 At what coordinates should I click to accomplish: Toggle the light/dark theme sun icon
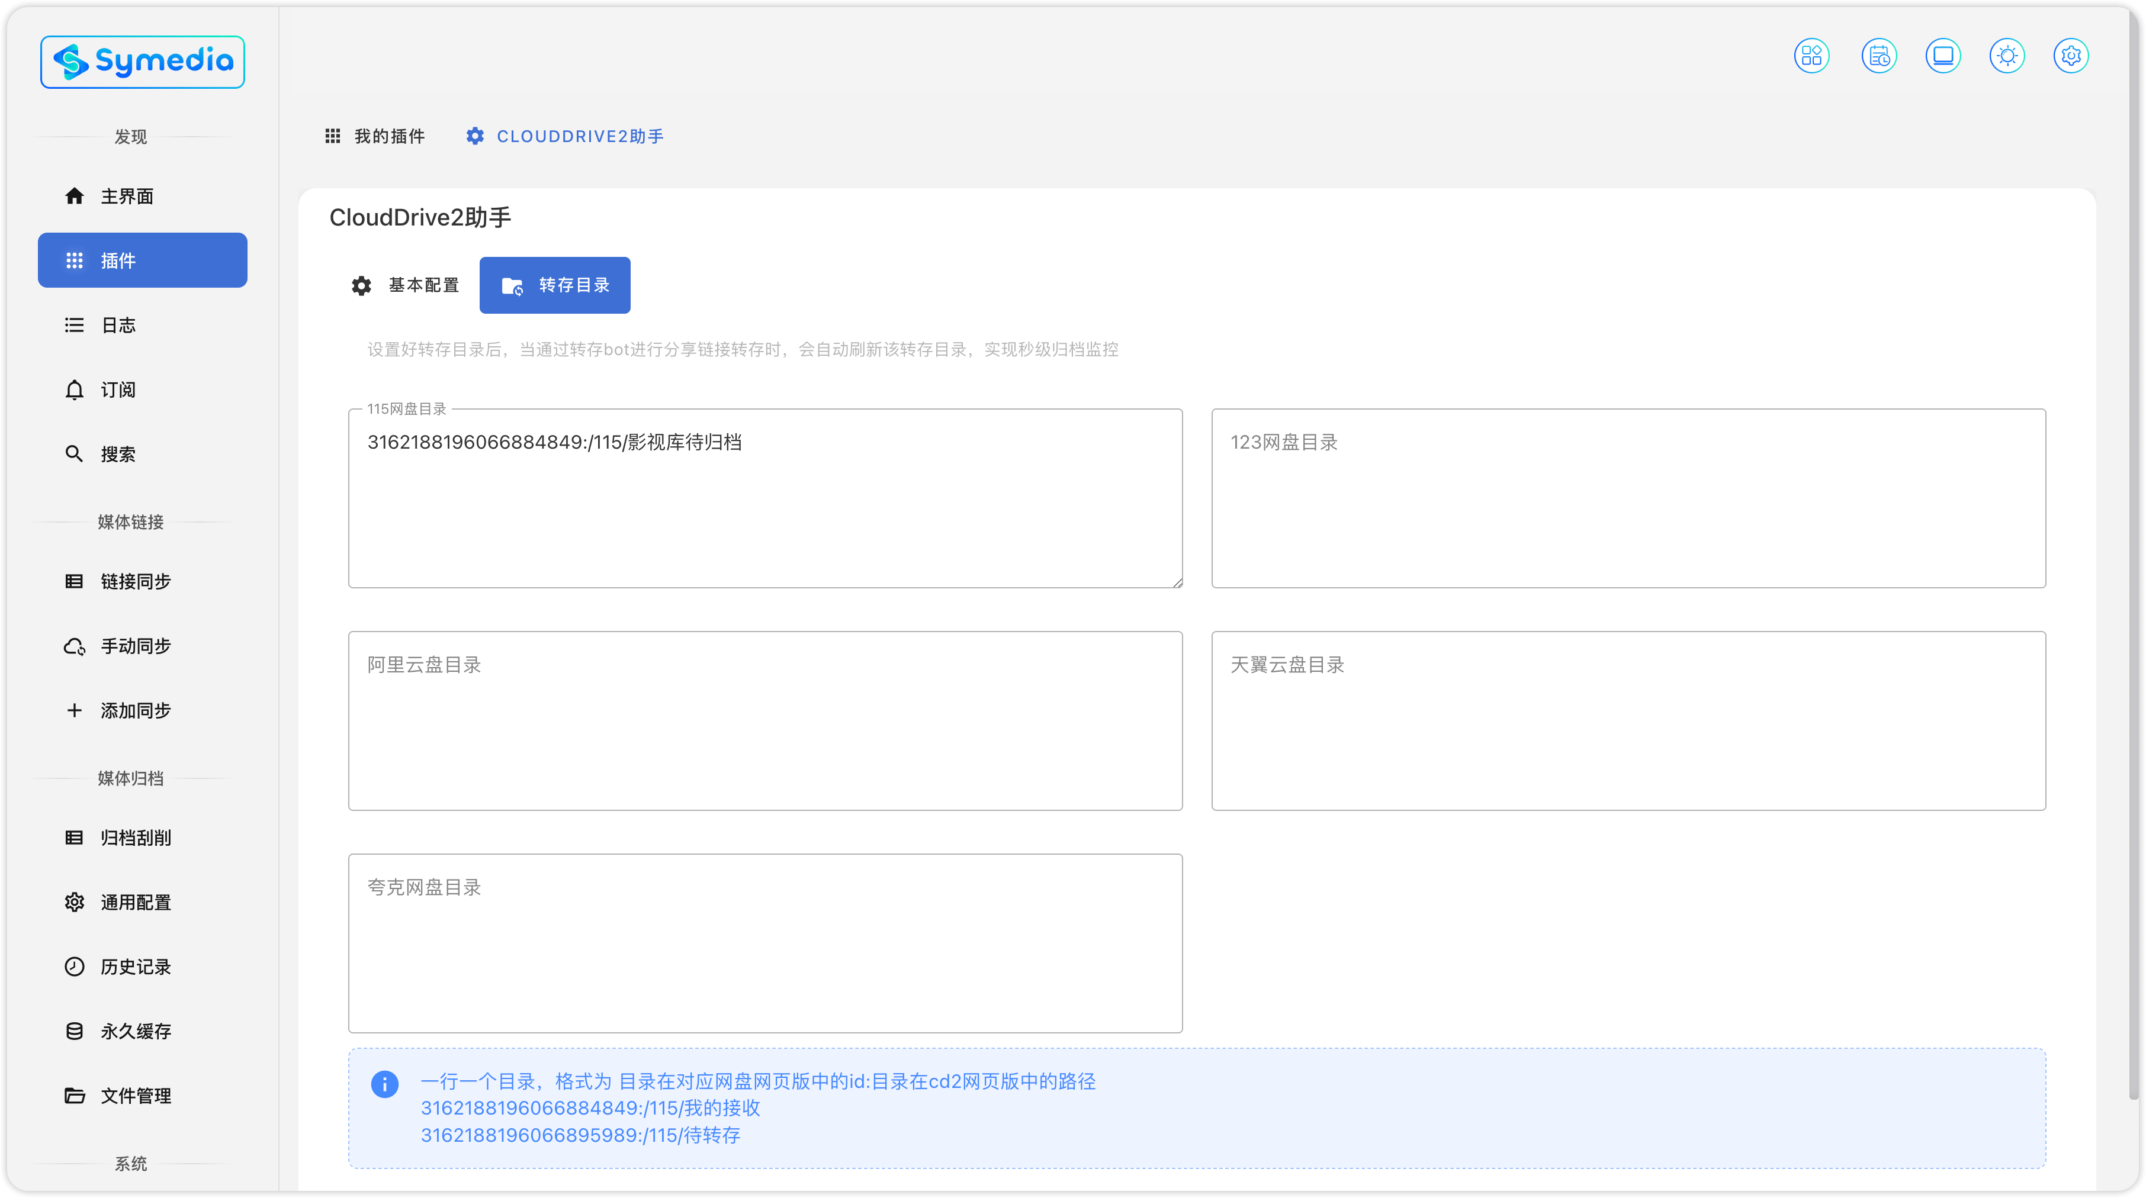pyautogui.click(x=2007, y=56)
